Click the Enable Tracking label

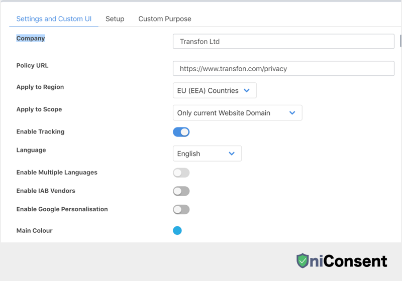(x=41, y=131)
